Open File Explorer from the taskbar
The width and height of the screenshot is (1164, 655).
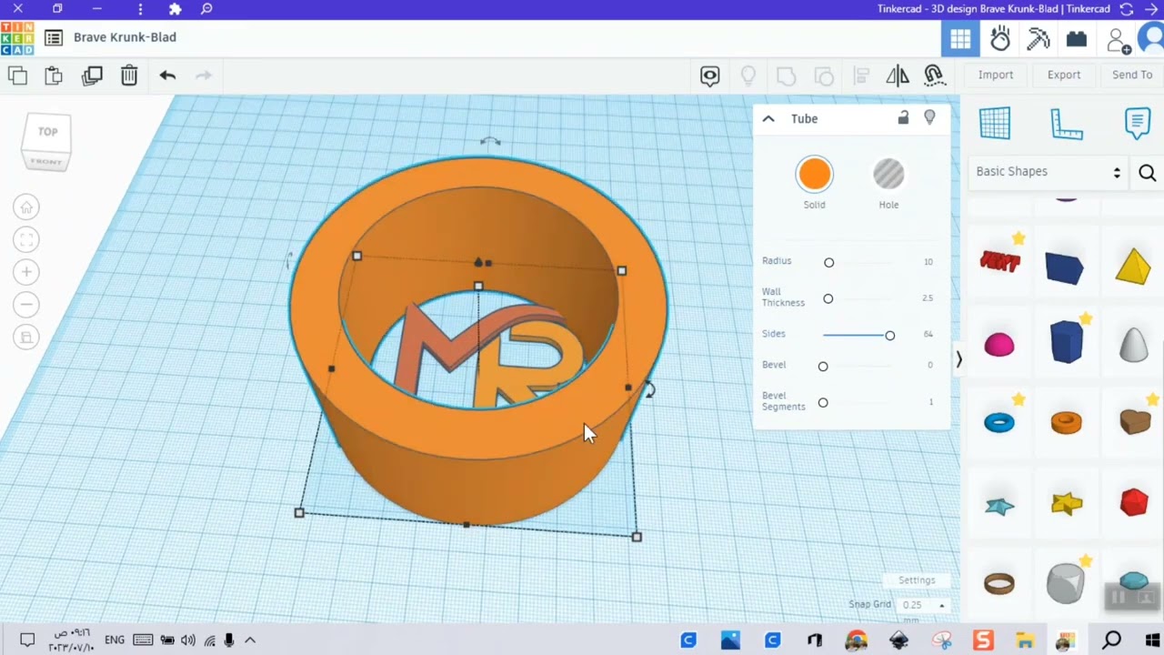pos(1025,640)
